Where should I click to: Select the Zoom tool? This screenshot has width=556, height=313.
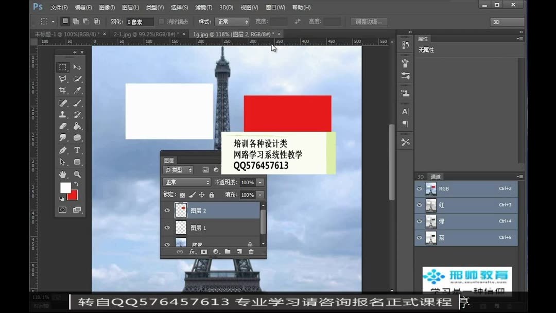pyautogui.click(x=76, y=174)
